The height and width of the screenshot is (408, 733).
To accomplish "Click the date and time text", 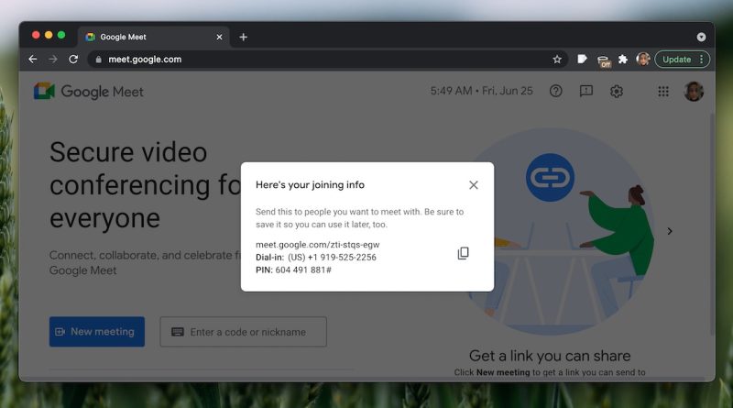I will 482,91.
